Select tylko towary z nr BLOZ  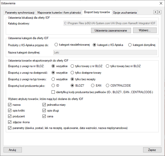[72, 66]
